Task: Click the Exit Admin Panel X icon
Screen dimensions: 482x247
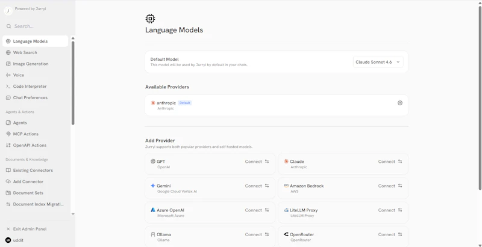Action: 8,229
